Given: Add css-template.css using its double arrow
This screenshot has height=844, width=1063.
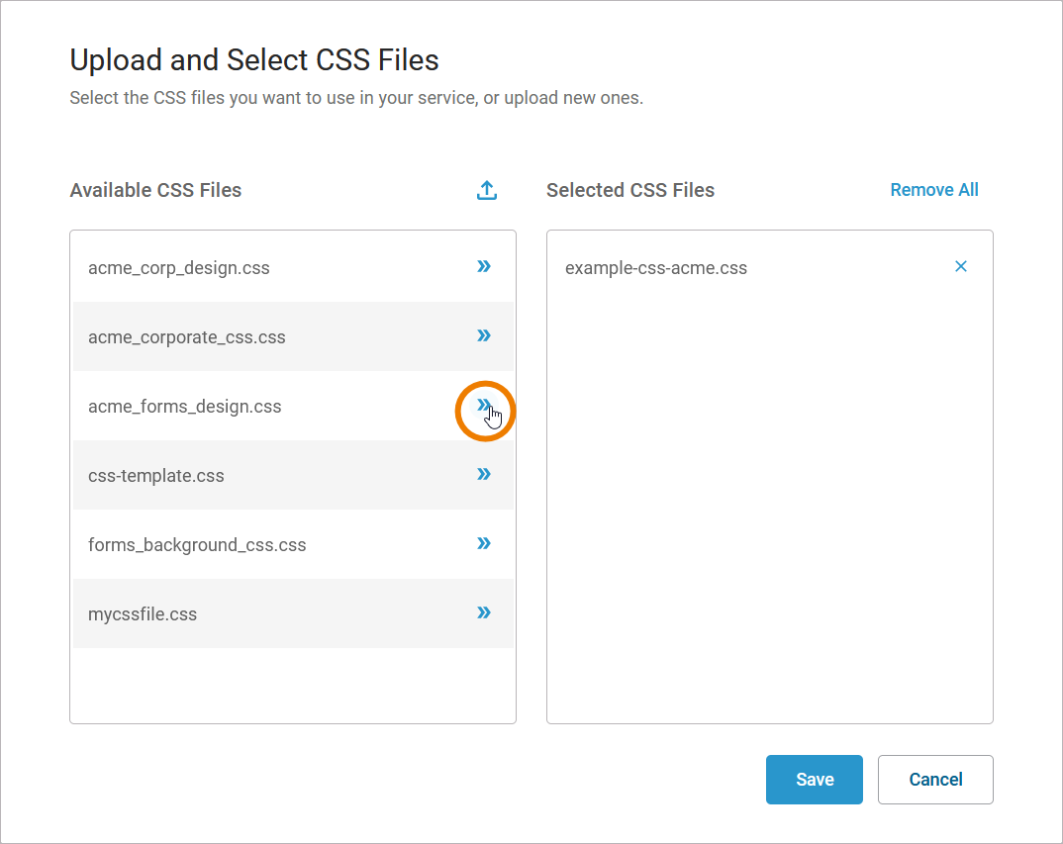Looking at the screenshot, I should click(x=484, y=474).
